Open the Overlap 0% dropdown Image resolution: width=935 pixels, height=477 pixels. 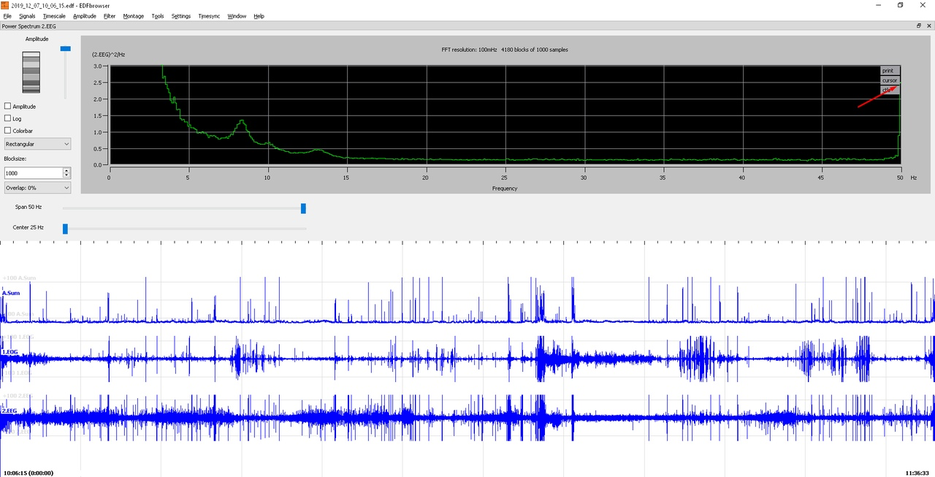pyautogui.click(x=37, y=188)
